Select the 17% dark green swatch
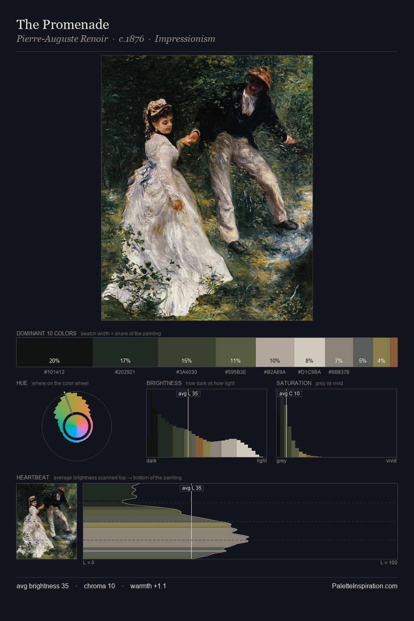 pos(125,352)
